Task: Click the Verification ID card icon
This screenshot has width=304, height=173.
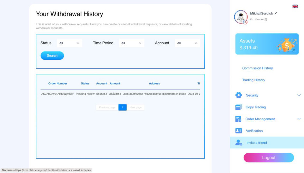Action: point(238,131)
